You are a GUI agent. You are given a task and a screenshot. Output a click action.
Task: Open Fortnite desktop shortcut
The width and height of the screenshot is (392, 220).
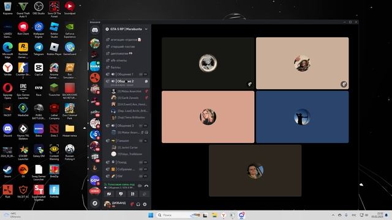pos(55,191)
